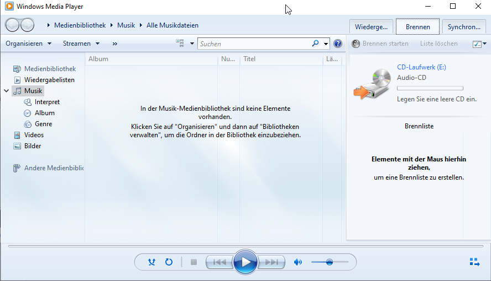The width and height of the screenshot is (491, 281).
Task: Click the Stop button
Action: point(194,262)
